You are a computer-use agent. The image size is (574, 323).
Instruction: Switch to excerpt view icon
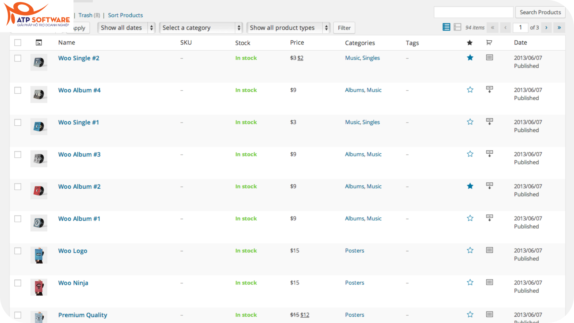457,27
